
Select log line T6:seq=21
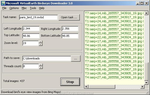coord(114,29)
